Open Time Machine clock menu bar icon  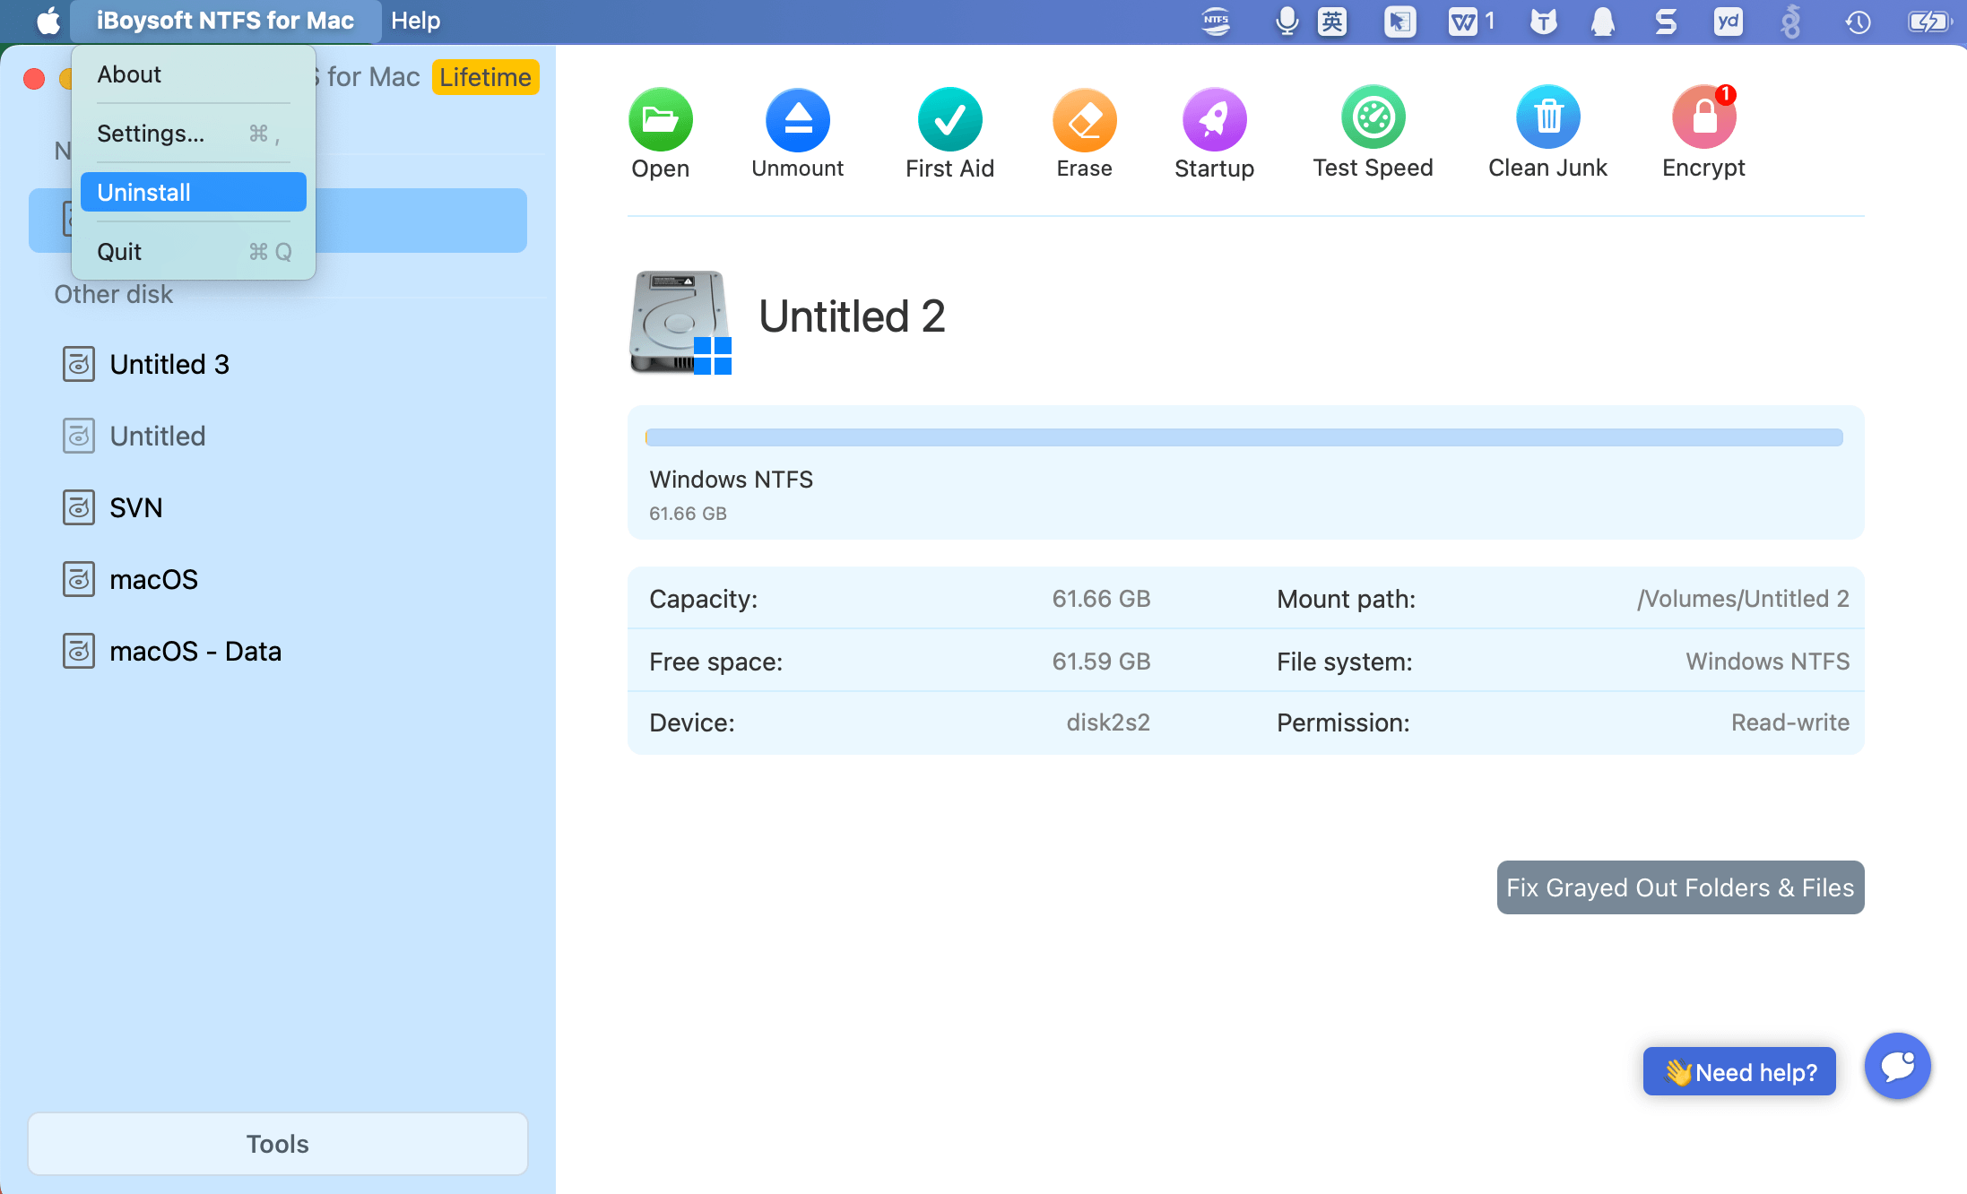pyautogui.click(x=1858, y=21)
